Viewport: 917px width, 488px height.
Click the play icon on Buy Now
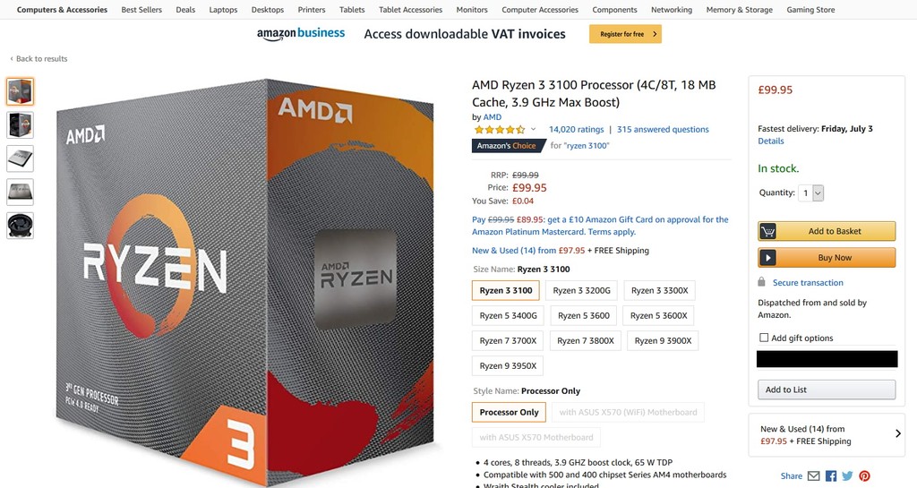(768, 258)
